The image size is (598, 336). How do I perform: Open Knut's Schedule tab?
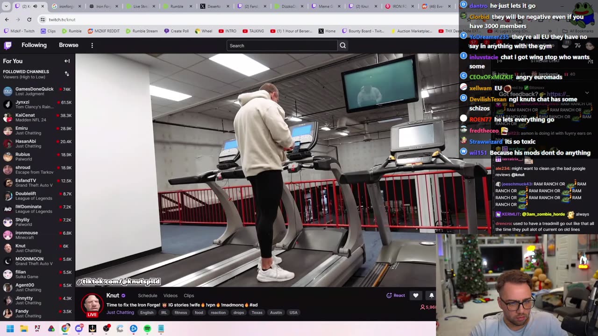pos(148,295)
